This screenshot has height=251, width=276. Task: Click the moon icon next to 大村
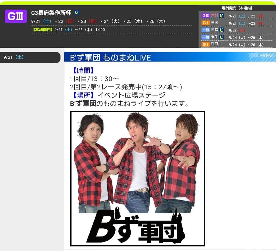(x=221, y=15)
